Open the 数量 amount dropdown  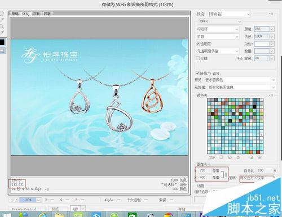coord(264,51)
